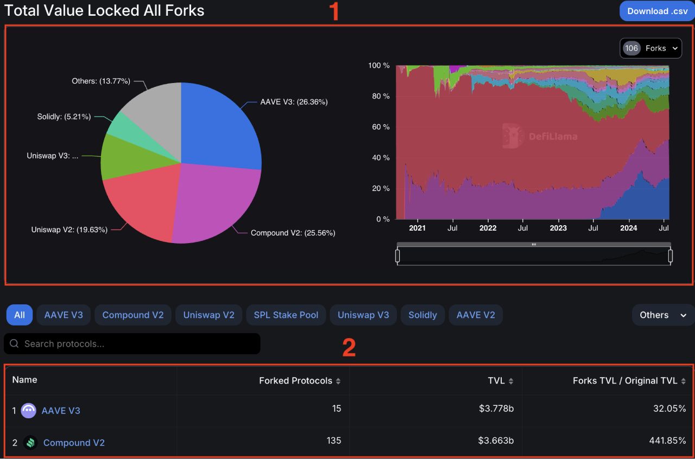Click the 'Total Value Locked All Forks' heading
This screenshot has width=695, height=459.
tap(104, 10)
